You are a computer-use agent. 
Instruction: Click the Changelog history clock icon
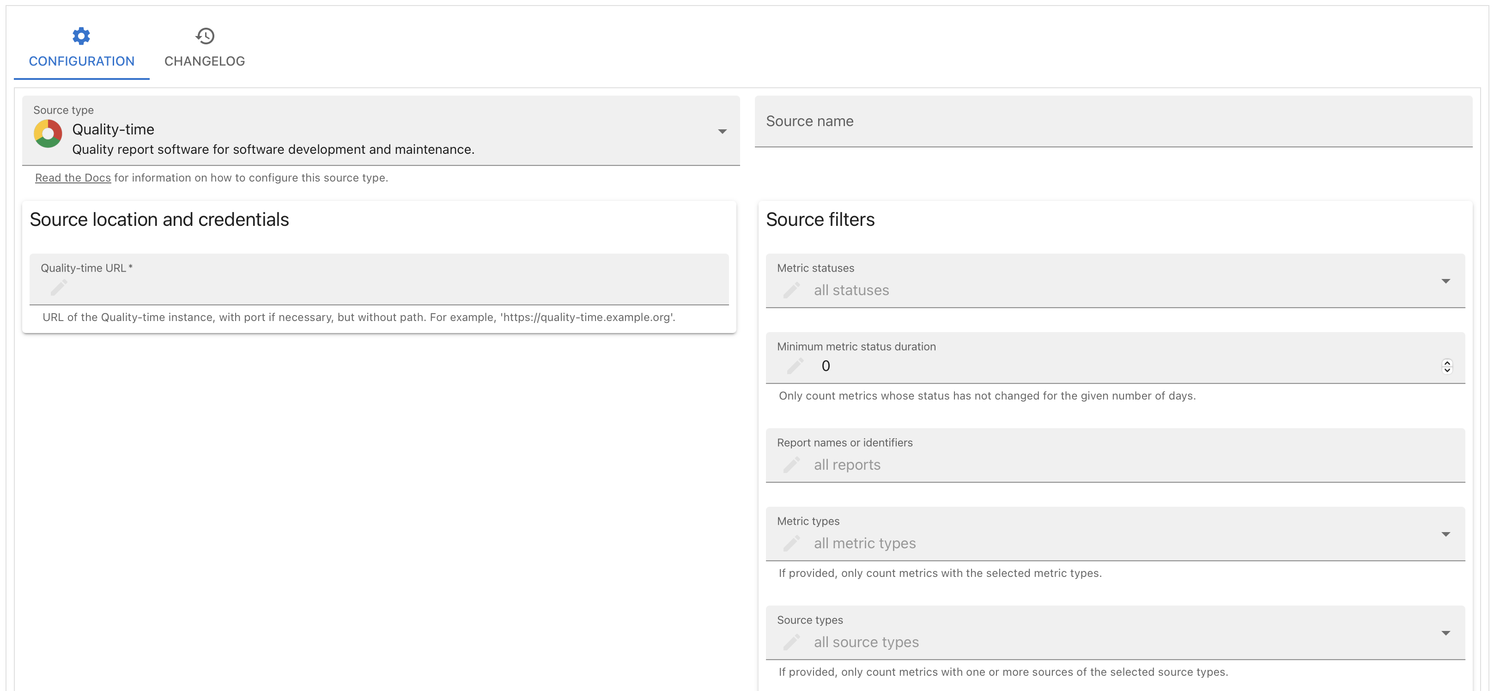pyautogui.click(x=205, y=36)
